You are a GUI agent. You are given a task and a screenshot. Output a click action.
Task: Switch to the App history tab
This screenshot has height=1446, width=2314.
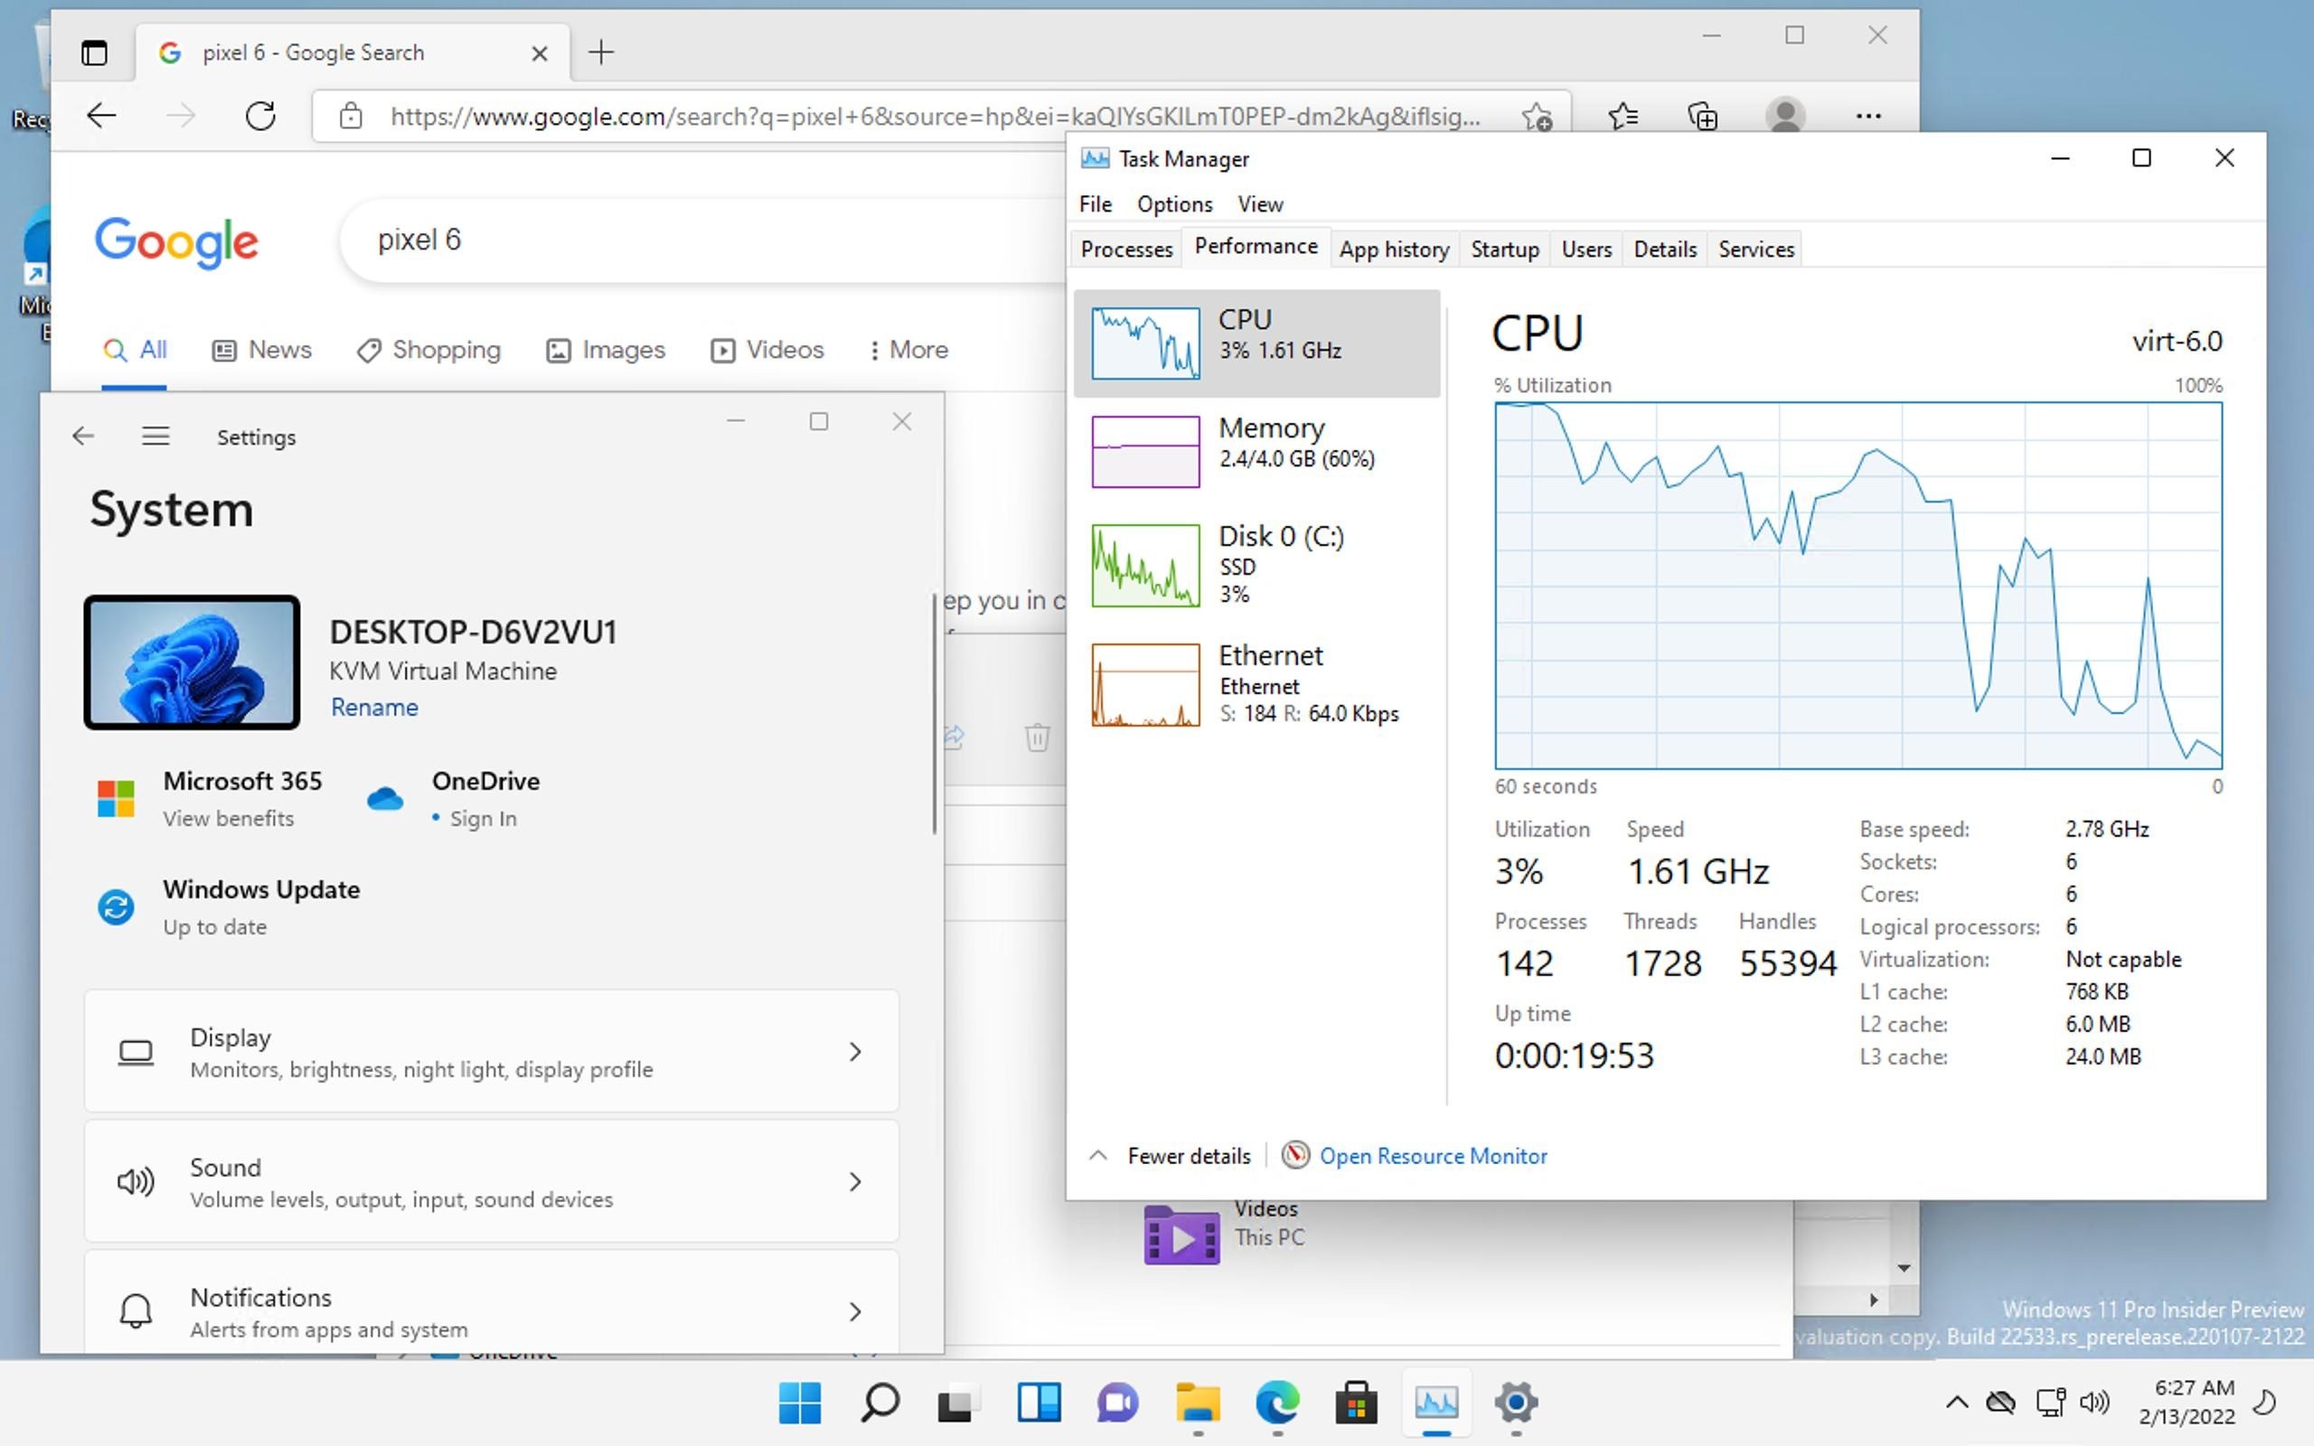(x=1393, y=249)
